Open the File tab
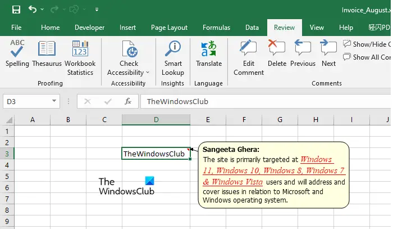393x229 pixels. (16, 28)
